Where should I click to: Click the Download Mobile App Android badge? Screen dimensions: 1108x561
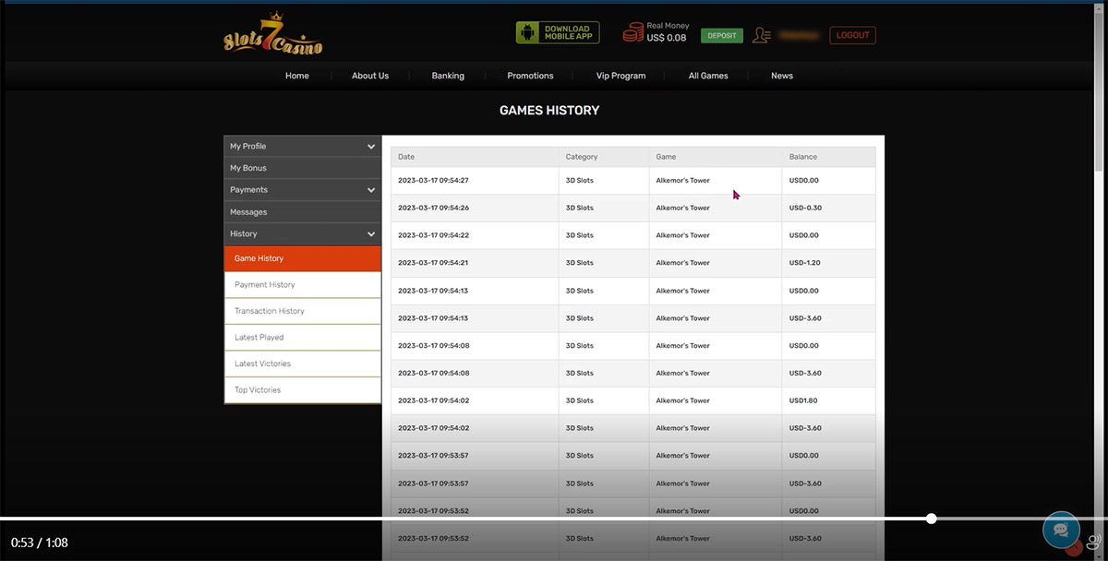click(558, 33)
